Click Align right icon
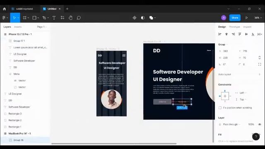The width and height of the screenshot is (265, 149). point(233,34)
